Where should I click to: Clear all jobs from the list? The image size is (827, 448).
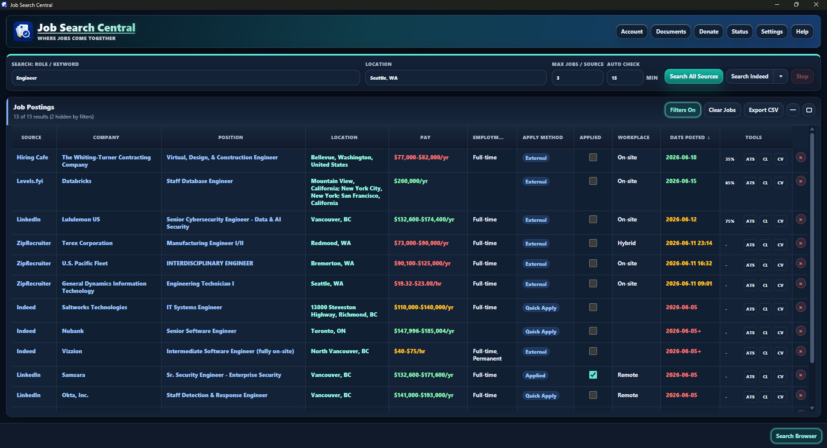tap(722, 110)
